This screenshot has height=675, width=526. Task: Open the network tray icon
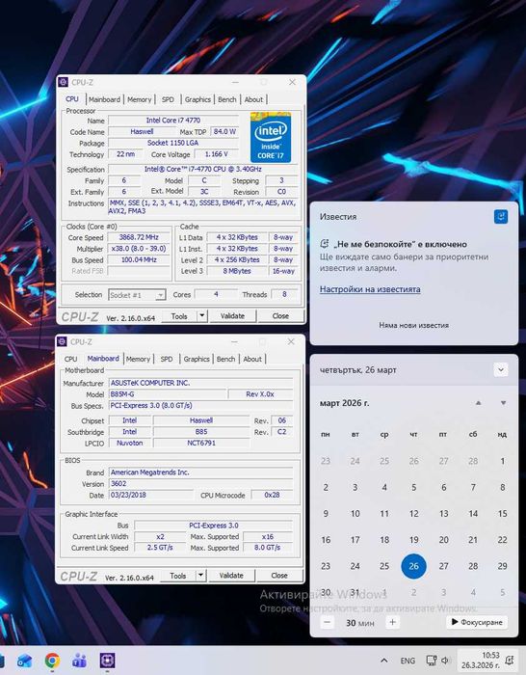click(431, 661)
